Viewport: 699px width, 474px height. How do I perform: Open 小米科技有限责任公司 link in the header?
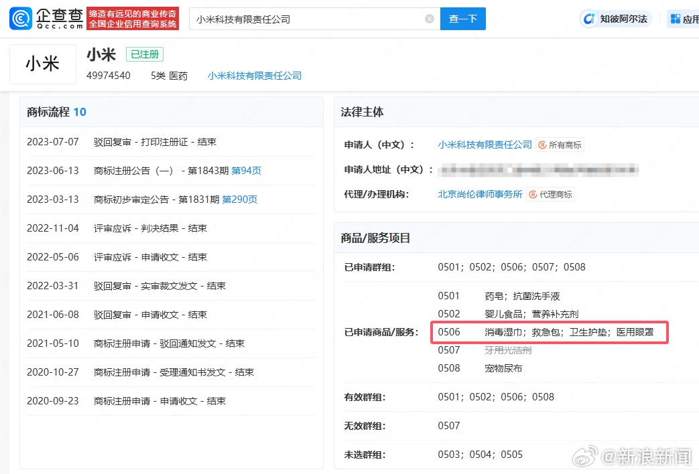255,76
